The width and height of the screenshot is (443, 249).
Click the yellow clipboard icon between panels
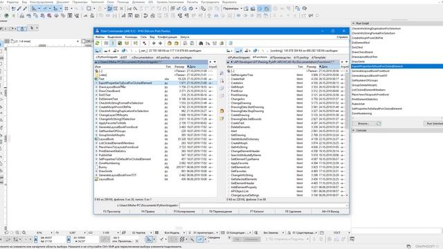click(221, 111)
